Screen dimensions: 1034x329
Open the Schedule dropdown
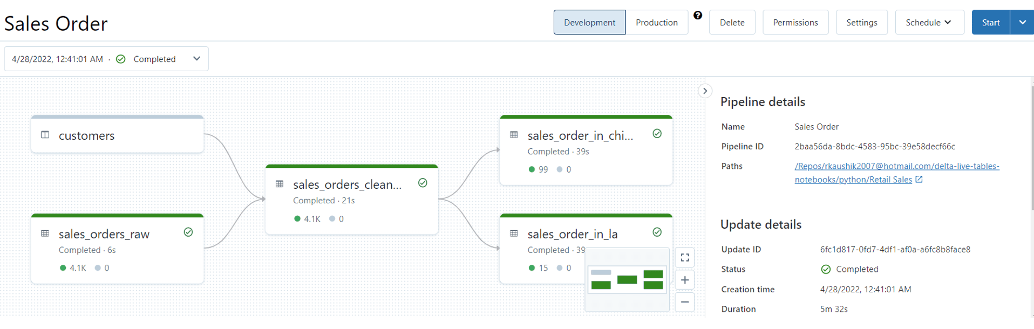(x=929, y=23)
